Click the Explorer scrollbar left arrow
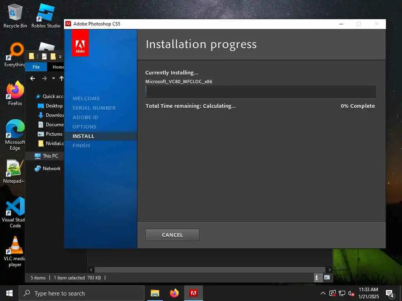The image size is (402, 301). [91, 270]
